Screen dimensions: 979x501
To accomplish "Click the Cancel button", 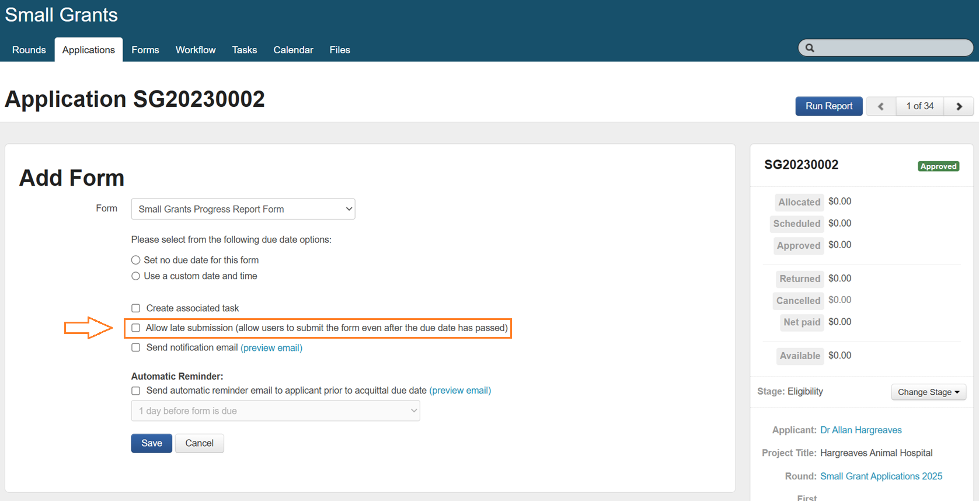I will pyautogui.click(x=199, y=443).
